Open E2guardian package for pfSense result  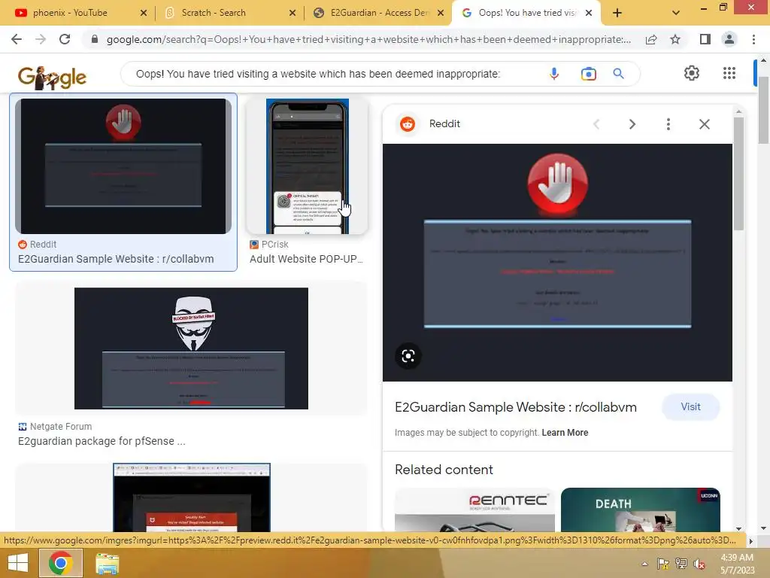click(102, 441)
